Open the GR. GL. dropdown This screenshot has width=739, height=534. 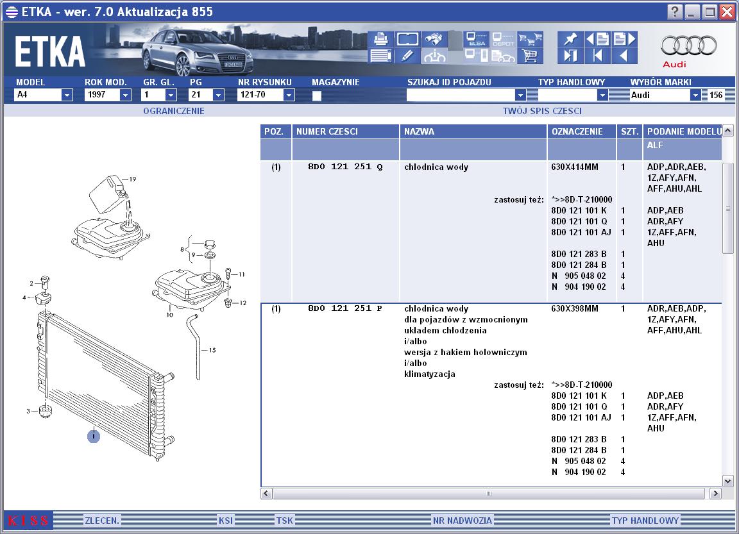[x=171, y=95]
